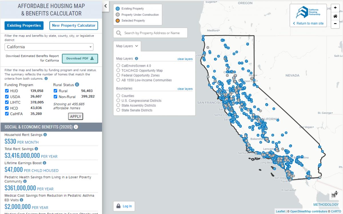Uncheck the CalHFA funding program

pyautogui.click(x=7, y=114)
